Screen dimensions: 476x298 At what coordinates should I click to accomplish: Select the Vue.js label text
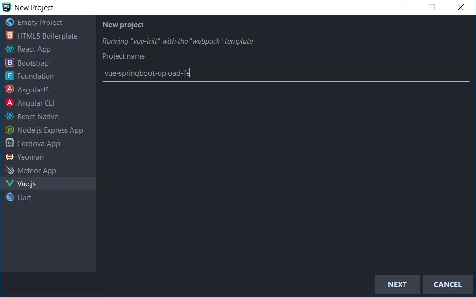pos(26,184)
